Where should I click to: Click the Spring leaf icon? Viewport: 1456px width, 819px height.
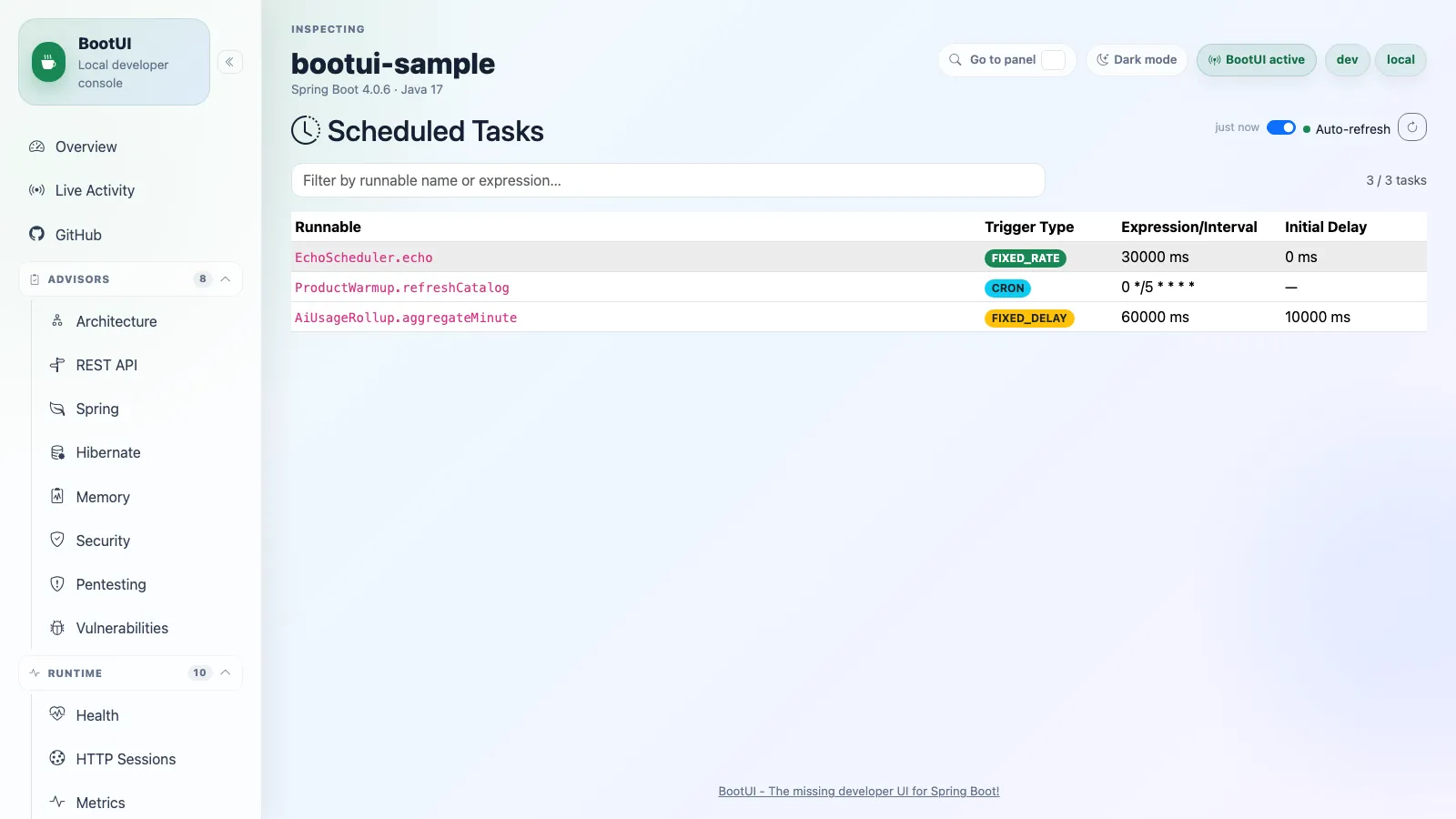pyautogui.click(x=57, y=409)
